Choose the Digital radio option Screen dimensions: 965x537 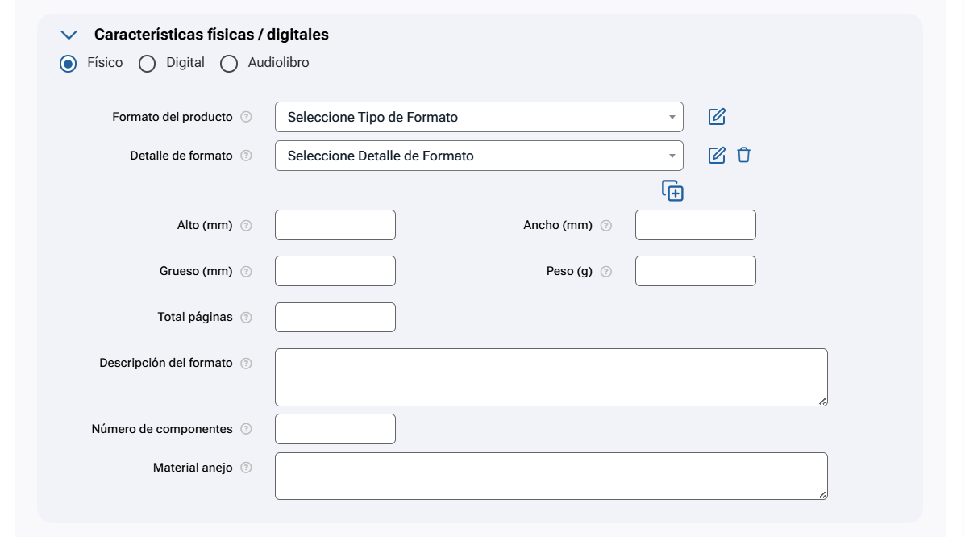click(148, 64)
